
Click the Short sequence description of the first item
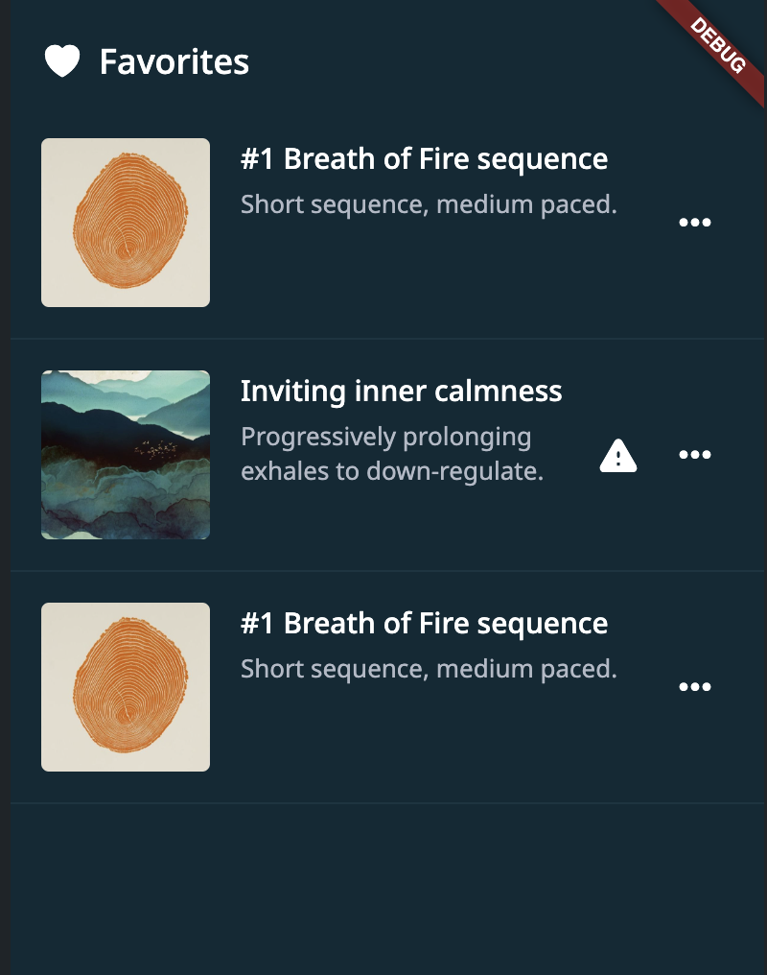click(x=430, y=203)
